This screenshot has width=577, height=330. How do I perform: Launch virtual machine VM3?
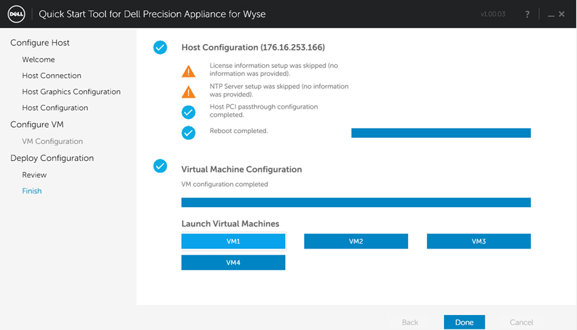coord(479,241)
